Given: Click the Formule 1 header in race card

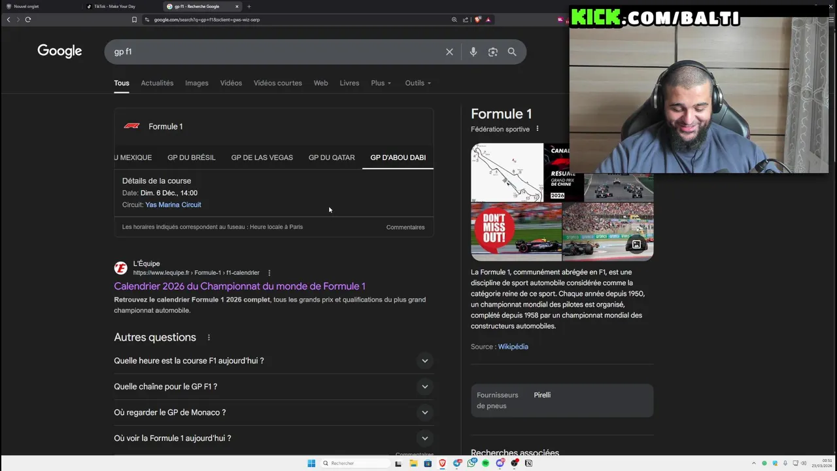Looking at the screenshot, I should tap(165, 126).
